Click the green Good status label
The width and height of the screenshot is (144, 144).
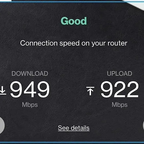pyautogui.click(x=74, y=21)
